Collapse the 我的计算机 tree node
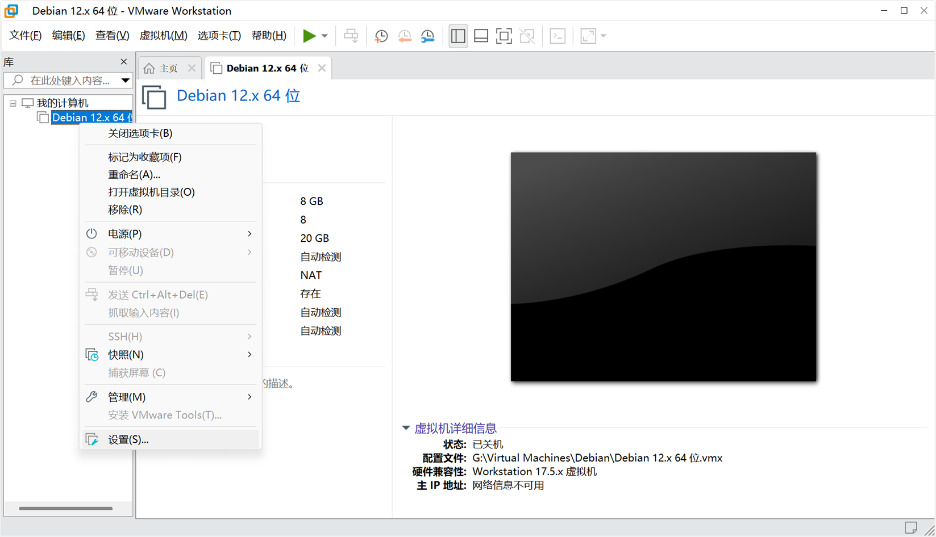936x537 pixels. [13, 103]
